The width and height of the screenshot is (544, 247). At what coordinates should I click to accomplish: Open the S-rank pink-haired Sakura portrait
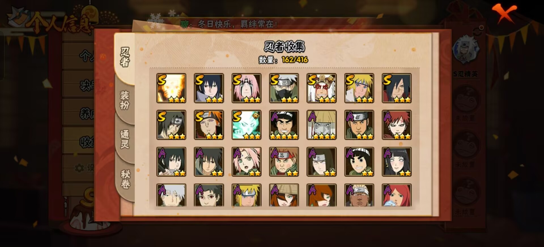click(246, 88)
